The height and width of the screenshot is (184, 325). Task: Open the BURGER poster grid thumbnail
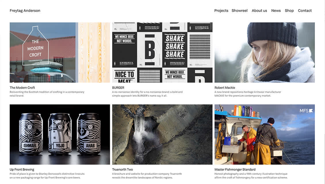(x=162, y=52)
